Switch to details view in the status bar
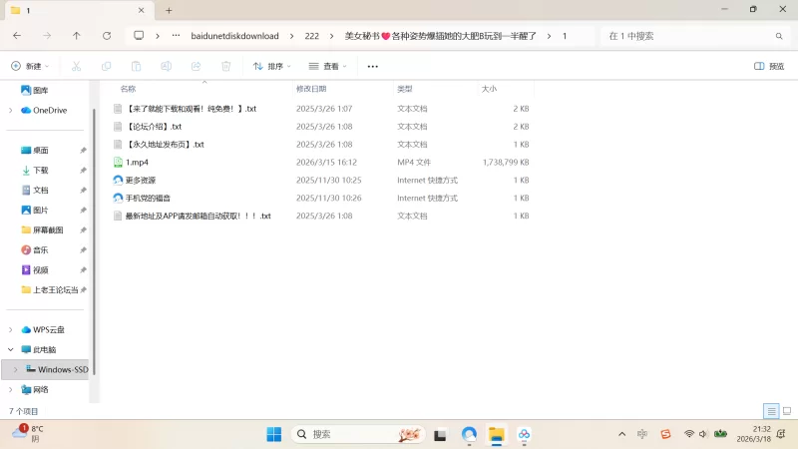Screen dimensions: 798x449 coord(770,411)
